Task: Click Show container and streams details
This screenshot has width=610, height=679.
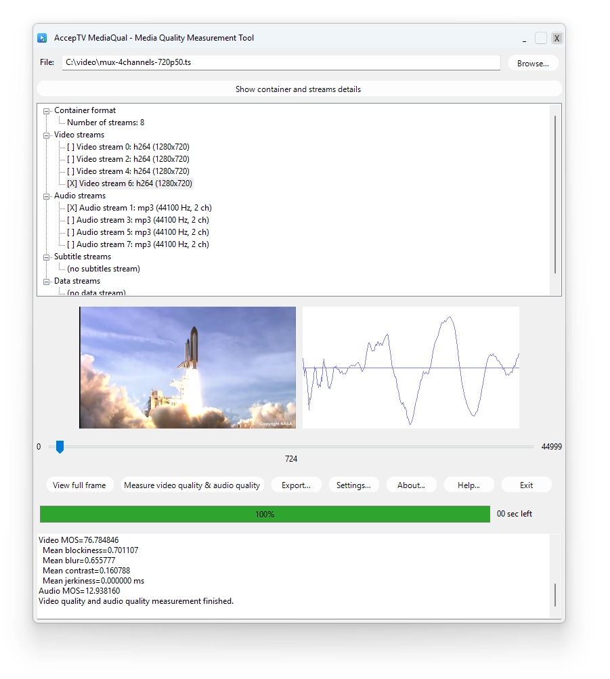Action: (x=299, y=89)
